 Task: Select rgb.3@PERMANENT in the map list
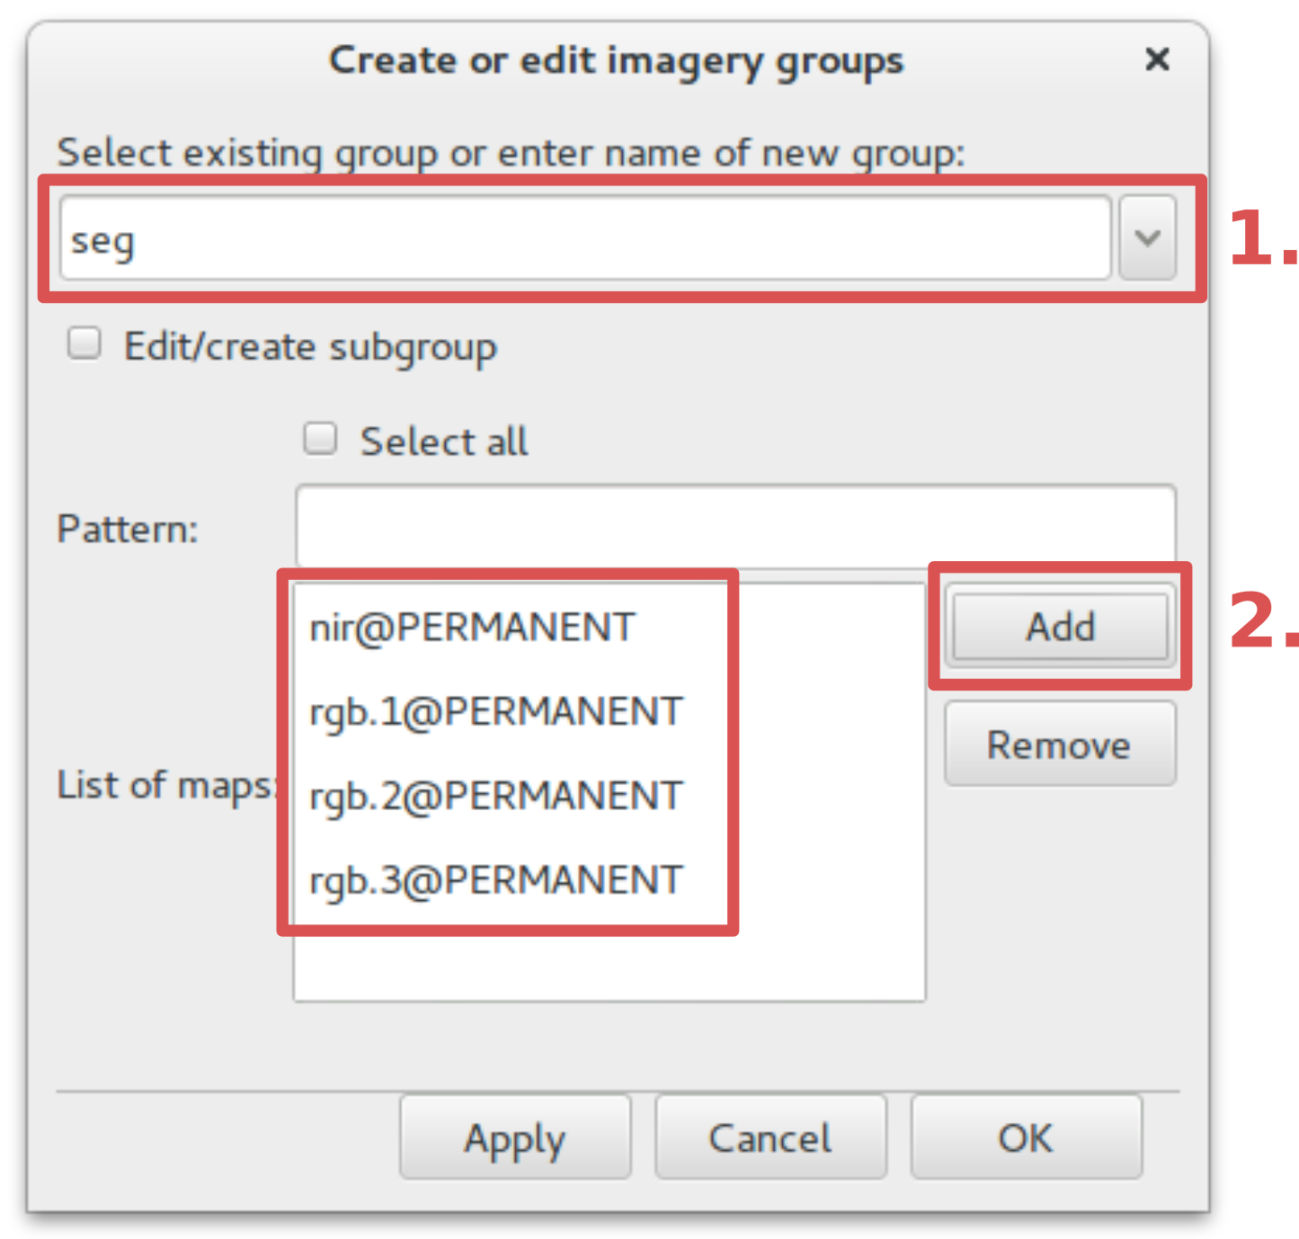click(x=496, y=880)
